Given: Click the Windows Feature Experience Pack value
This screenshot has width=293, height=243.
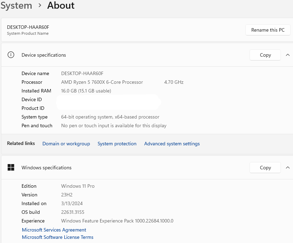Looking at the screenshot, I should coord(117,221).
